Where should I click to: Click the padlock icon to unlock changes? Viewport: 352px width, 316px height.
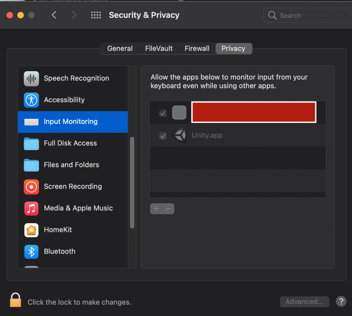point(15,300)
